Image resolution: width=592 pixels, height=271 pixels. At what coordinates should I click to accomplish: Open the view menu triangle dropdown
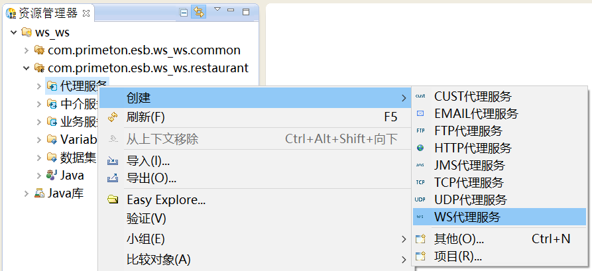[217, 10]
